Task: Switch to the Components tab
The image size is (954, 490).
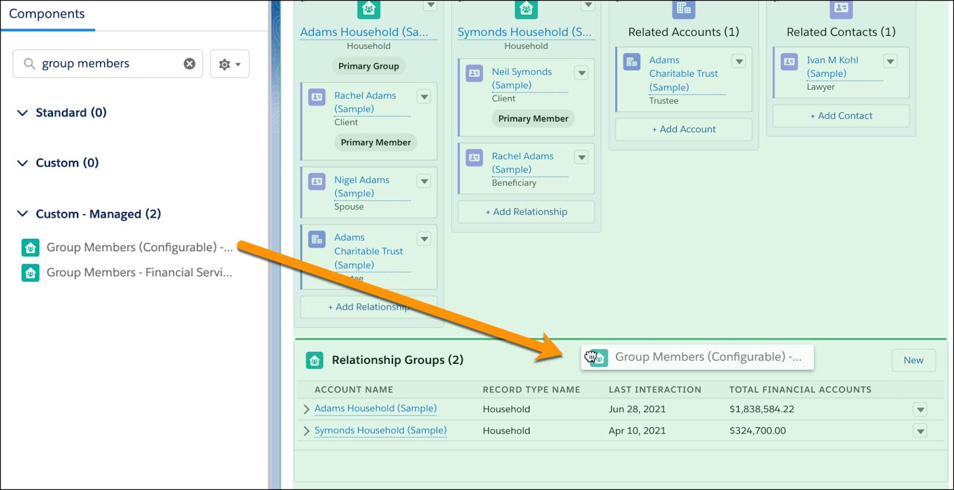Action: coord(47,14)
